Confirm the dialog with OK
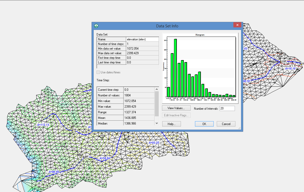The image size is (304, 192). pos(204,124)
